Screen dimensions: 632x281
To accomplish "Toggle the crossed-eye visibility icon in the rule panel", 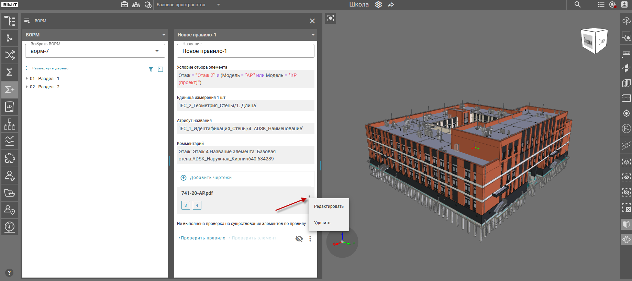I will pos(299,239).
